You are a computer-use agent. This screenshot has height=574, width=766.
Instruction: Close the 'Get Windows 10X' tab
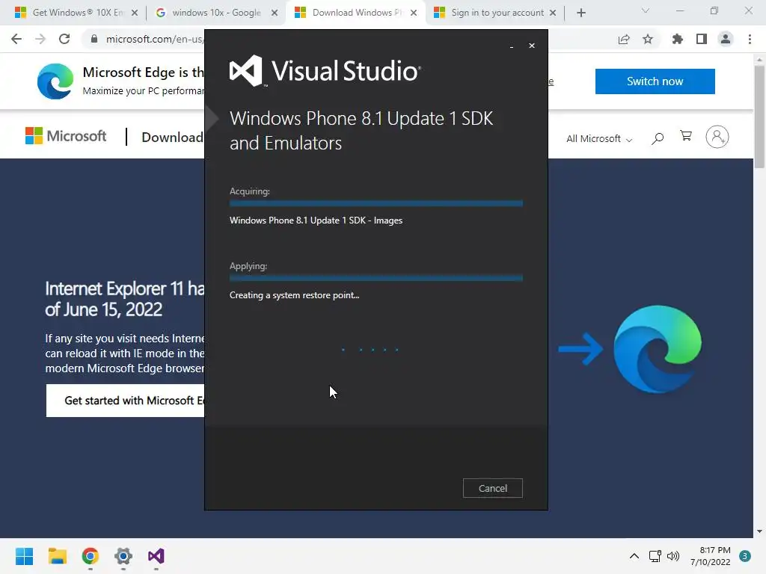tap(135, 13)
